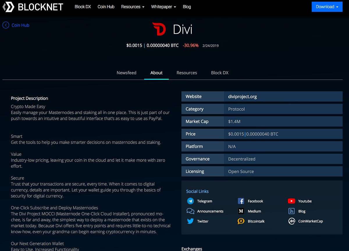This screenshot has height=251, width=349.
Task: Click the Market Cap row label
Action: click(197, 121)
